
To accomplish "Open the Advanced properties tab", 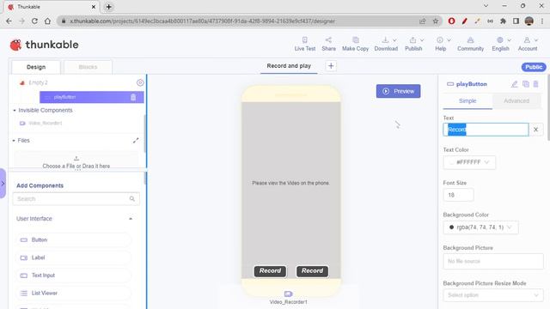I will (x=516, y=101).
